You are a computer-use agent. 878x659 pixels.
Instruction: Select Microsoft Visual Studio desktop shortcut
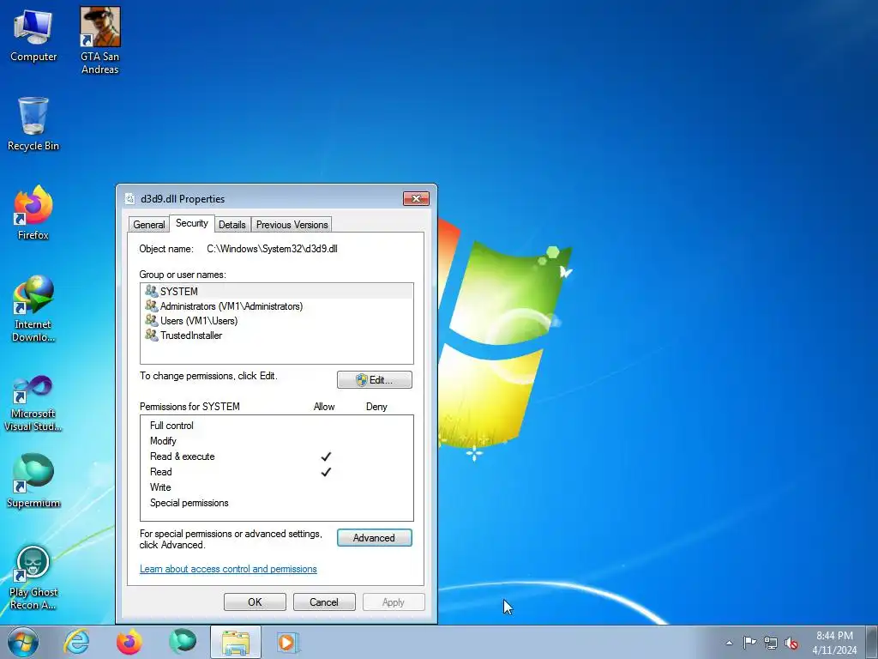pyautogui.click(x=33, y=403)
